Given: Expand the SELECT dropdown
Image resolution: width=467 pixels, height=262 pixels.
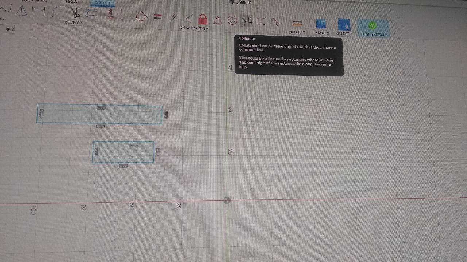Looking at the screenshot, I should [344, 33].
